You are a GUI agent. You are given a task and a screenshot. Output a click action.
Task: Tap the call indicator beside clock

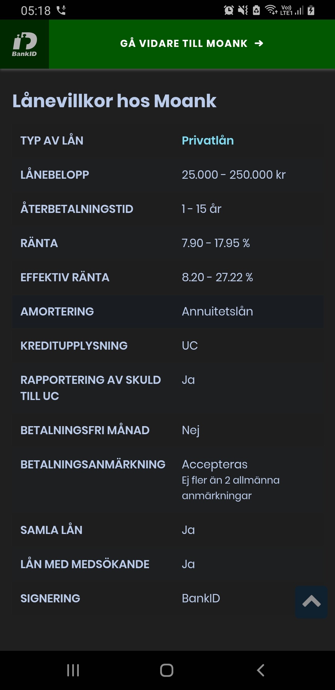tap(61, 11)
